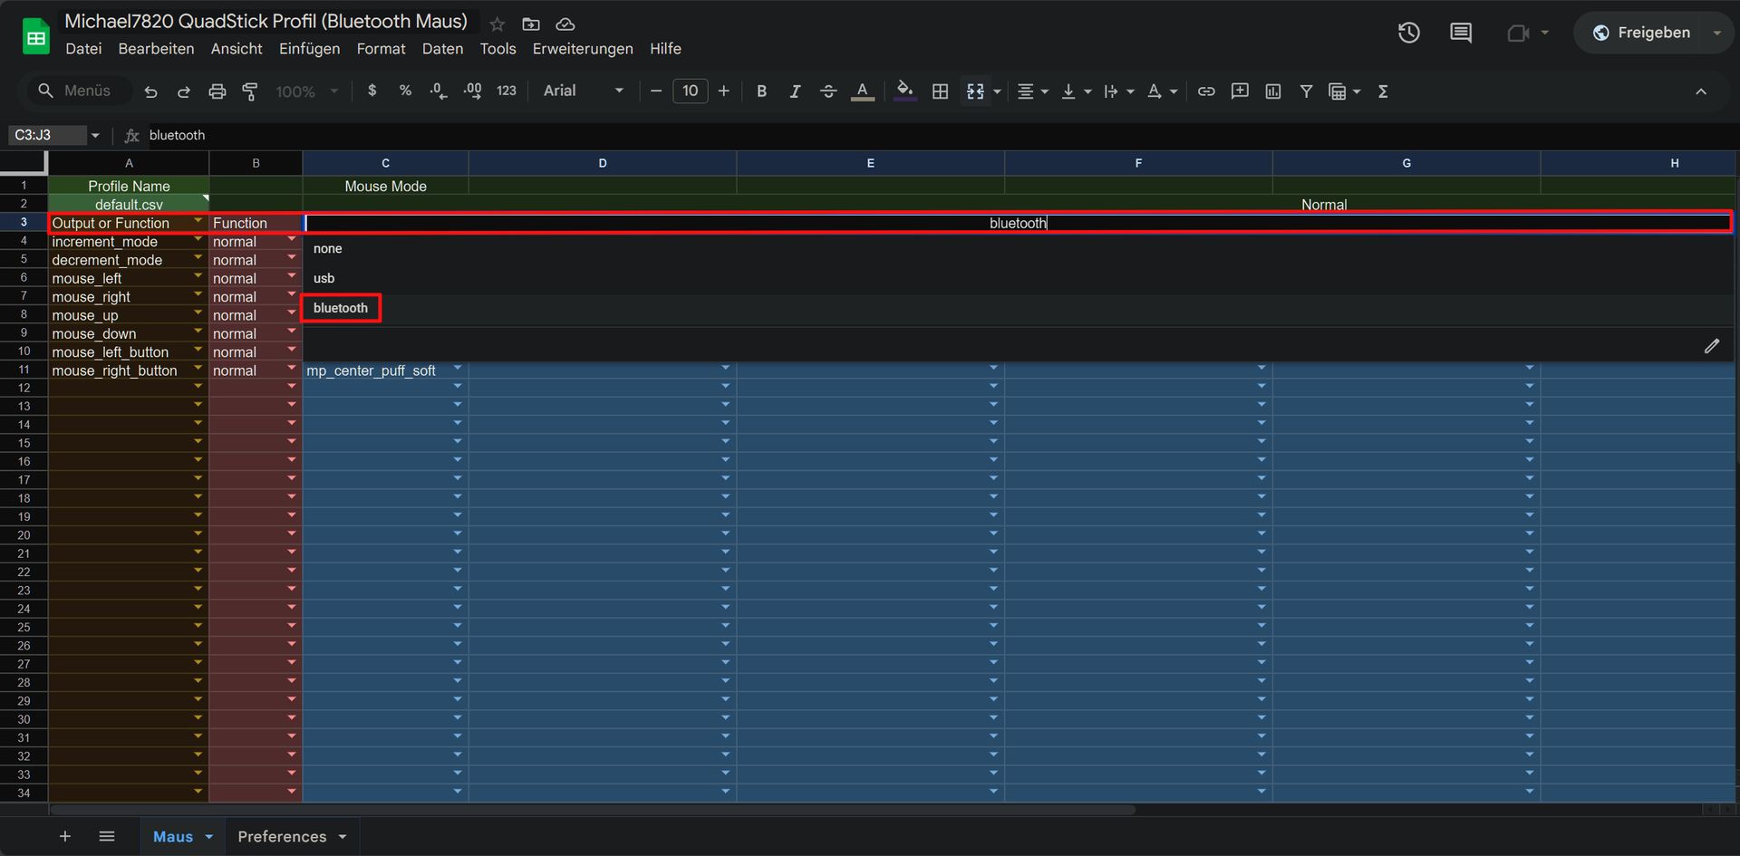This screenshot has height=856, width=1740.
Task: Open the Arial font dropdown
Action: click(583, 91)
